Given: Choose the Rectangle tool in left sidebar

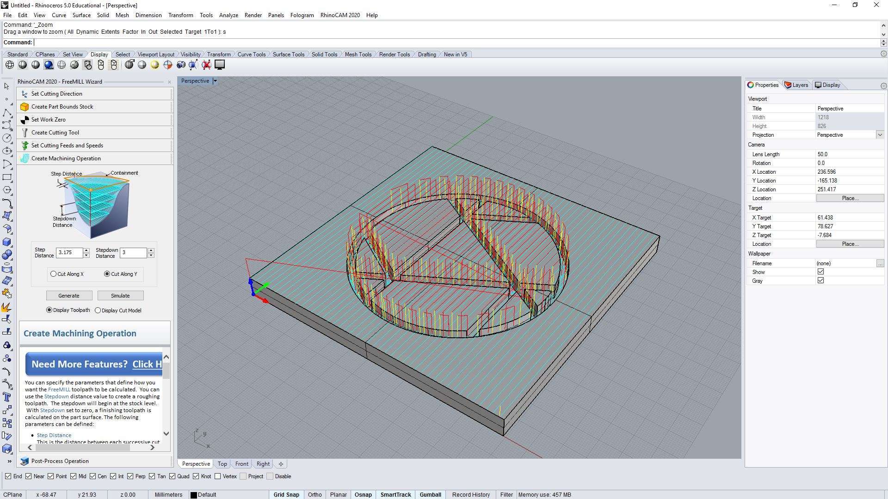Looking at the screenshot, I should click(x=6, y=177).
